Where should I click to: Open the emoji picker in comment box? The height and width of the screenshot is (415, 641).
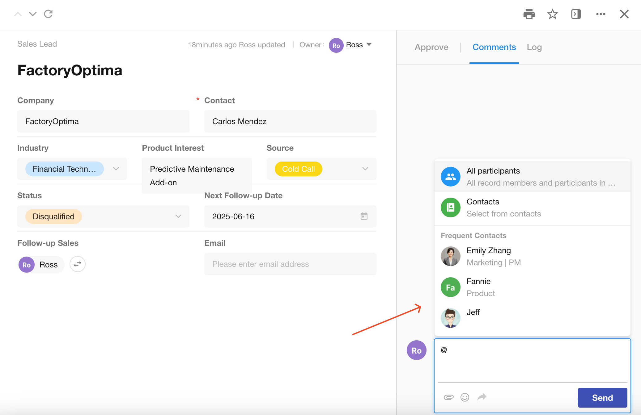pyautogui.click(x=465, y=397)
